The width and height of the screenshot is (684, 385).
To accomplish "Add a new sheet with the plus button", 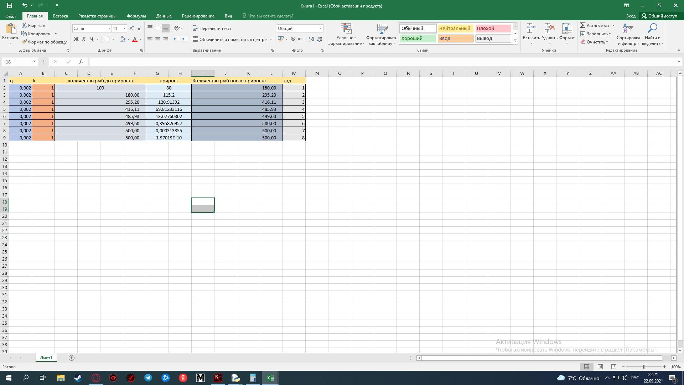I will [x=71, y=358].
